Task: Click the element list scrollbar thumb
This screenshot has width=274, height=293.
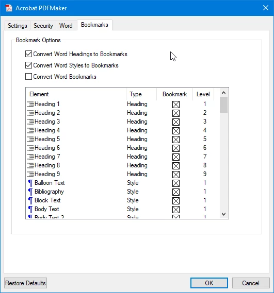Action: tap(223, 105)
